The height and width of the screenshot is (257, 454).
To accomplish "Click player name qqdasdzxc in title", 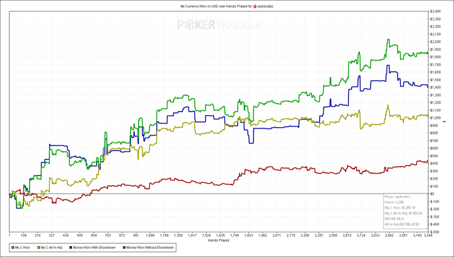I will pos(265,6).
